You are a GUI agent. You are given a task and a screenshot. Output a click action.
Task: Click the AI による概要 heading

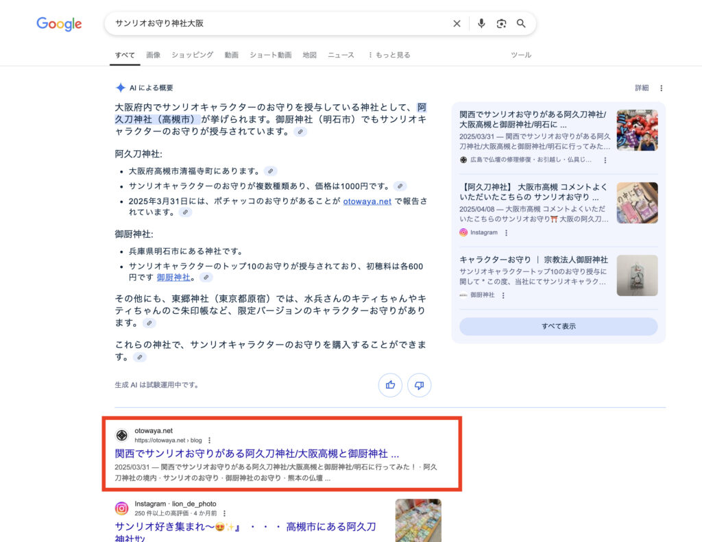(152, 88)
